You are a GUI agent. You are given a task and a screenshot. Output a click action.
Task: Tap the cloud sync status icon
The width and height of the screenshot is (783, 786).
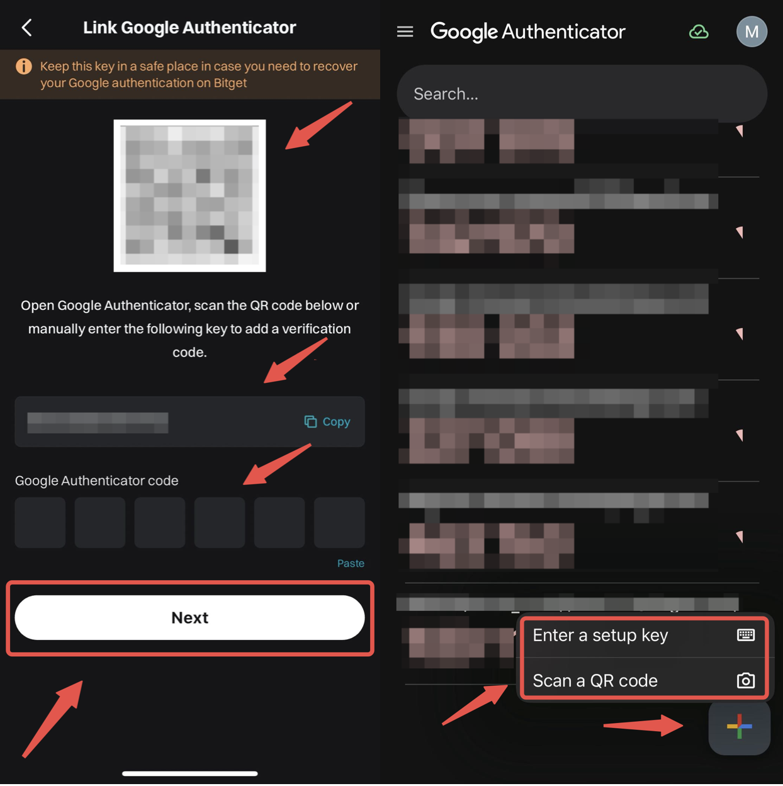point(699,31)
